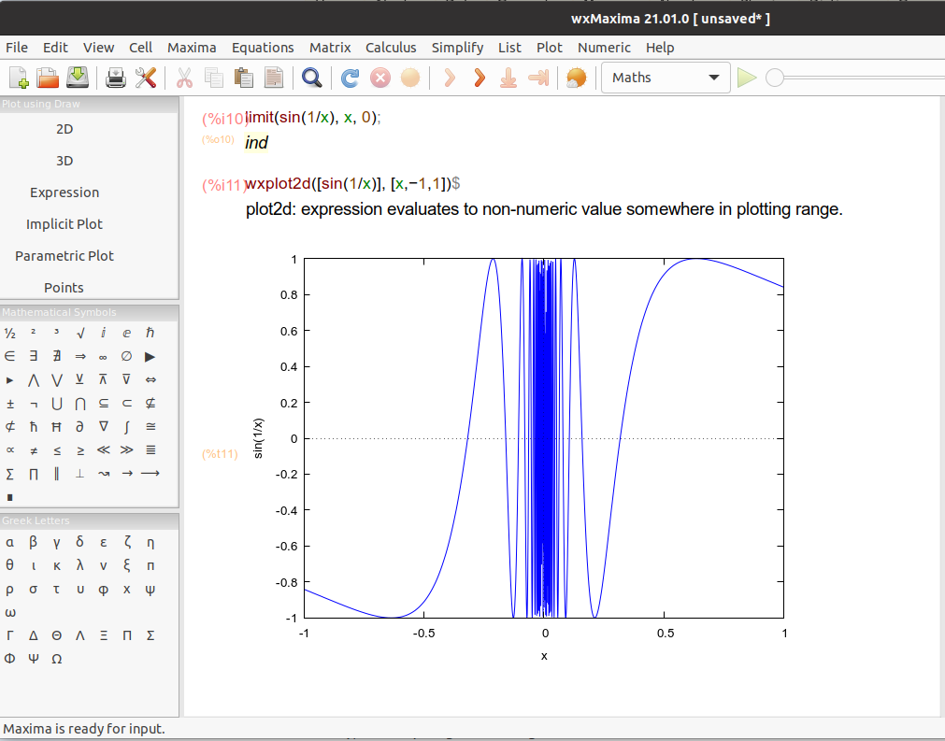Open the Configure wxMaxima tools icon
This screenshot has width=945, height=741.
[146, 78]
